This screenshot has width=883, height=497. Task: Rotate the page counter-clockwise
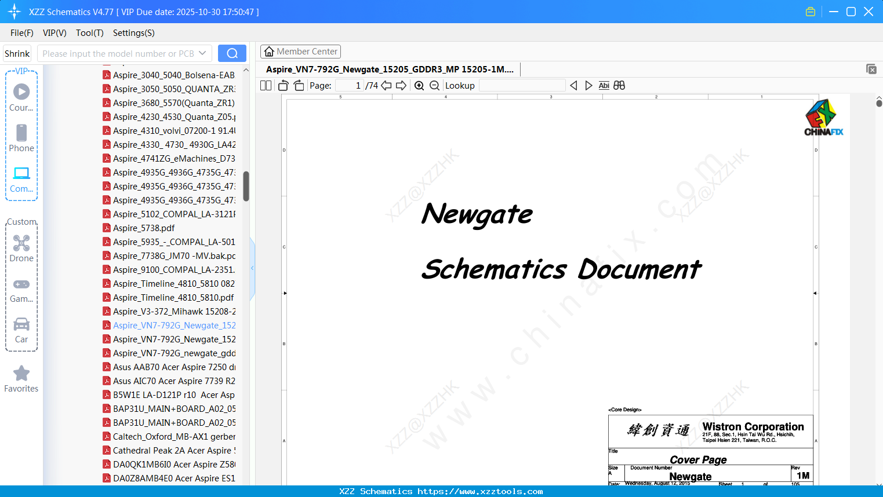click(284, 86)
